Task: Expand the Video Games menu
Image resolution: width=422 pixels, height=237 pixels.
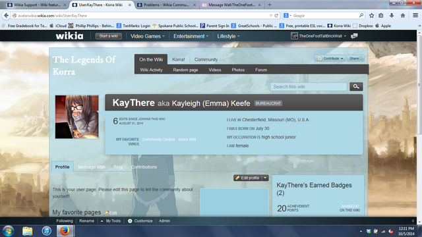Action: (x=147, y=36)
